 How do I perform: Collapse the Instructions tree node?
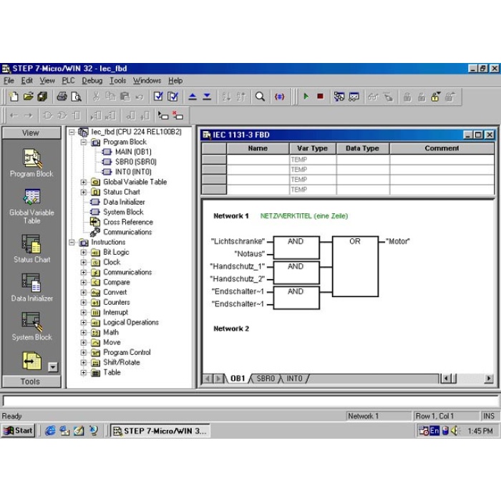72,243
